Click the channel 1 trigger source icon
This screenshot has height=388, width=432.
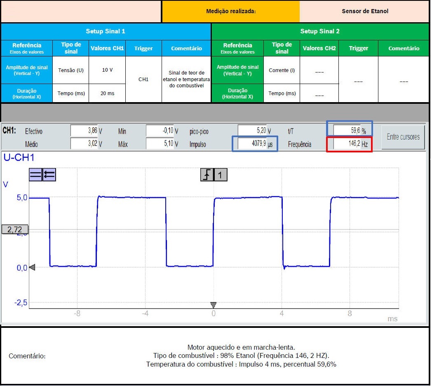(220, 175)
